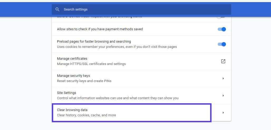Click the 'Preload pages for faster browsing' label
This screenshot has height=130, width=271.
[x=94, y=42]
